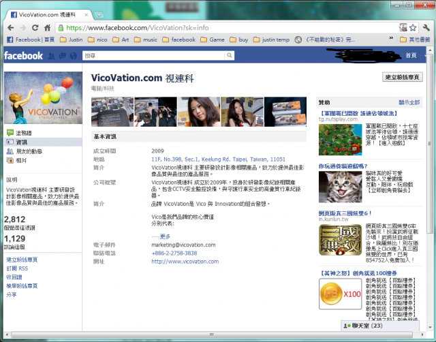Reload the page with the refresh icon
This screenshot has height=342, width=436.
(x=35, y=28)
